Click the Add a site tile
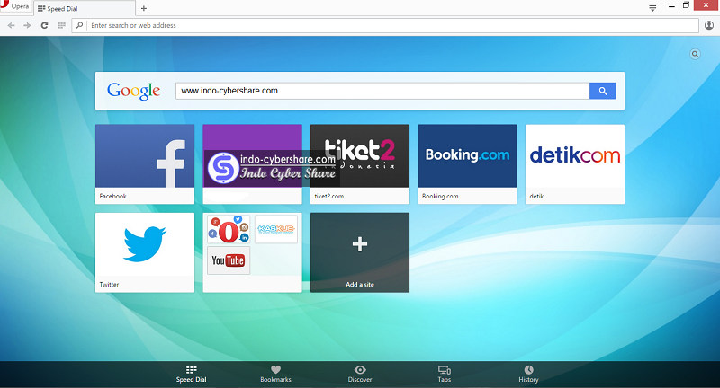Viewport: 720px width, 388px height. point(359,252)
